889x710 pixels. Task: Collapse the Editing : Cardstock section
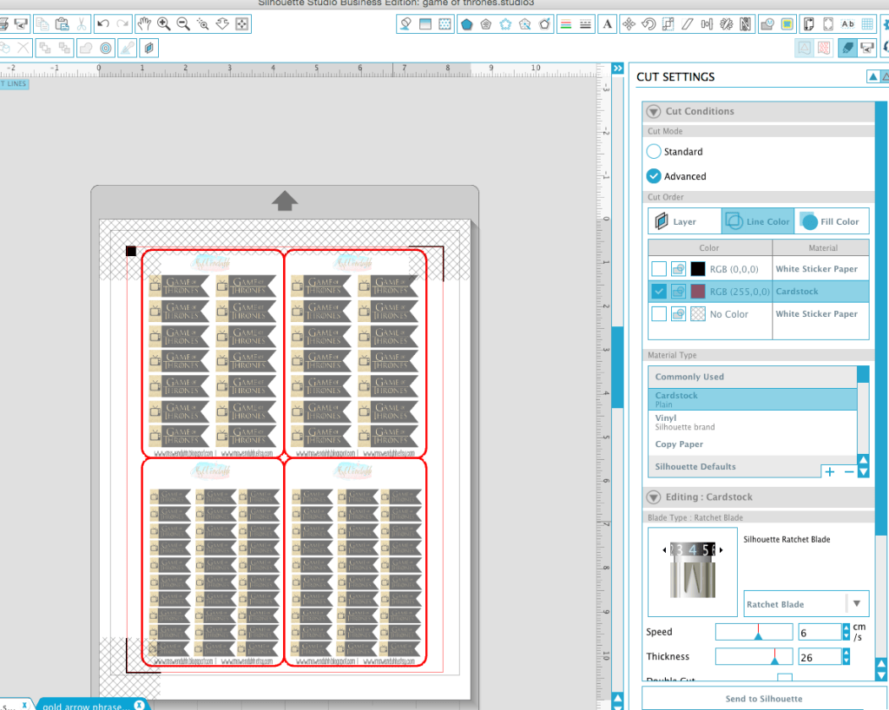[x=654, y=497]
